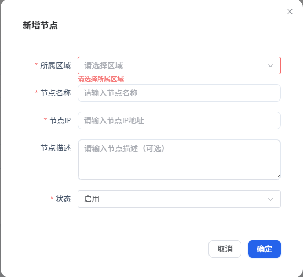303x277 pixels.
Task: Click the 请选择区域 placeholder text
Action: click(103, 65)
